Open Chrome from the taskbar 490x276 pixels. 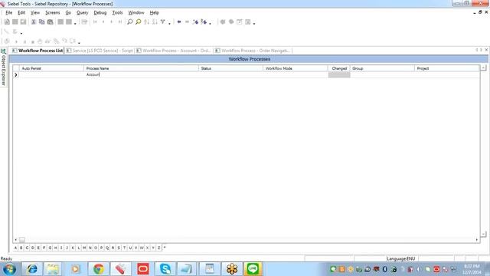click(99, 269)
